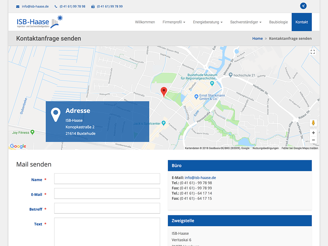Click the Jack's Spielcenter map pin

[164, 123]
